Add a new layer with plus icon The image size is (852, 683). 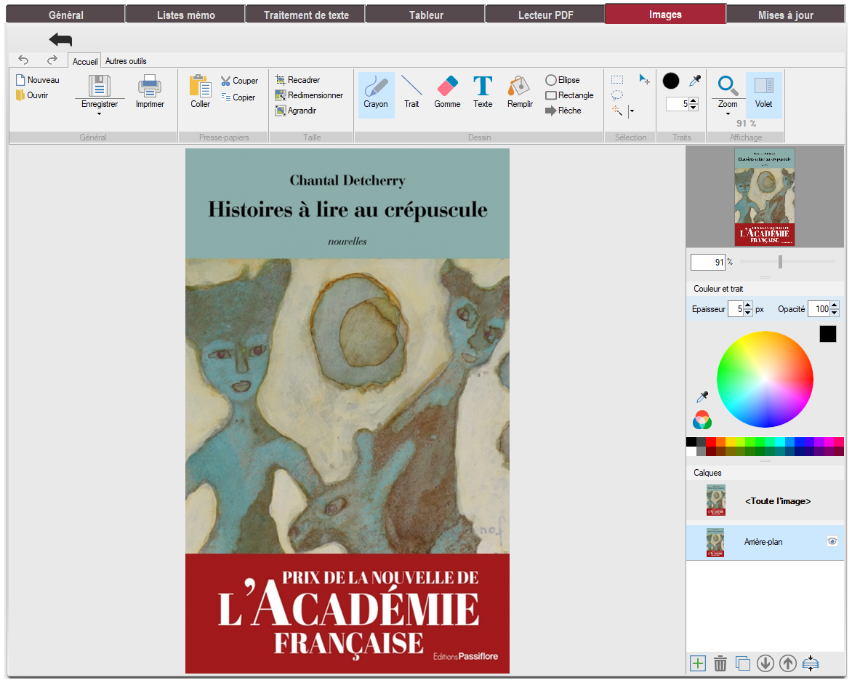pos(698,663)
